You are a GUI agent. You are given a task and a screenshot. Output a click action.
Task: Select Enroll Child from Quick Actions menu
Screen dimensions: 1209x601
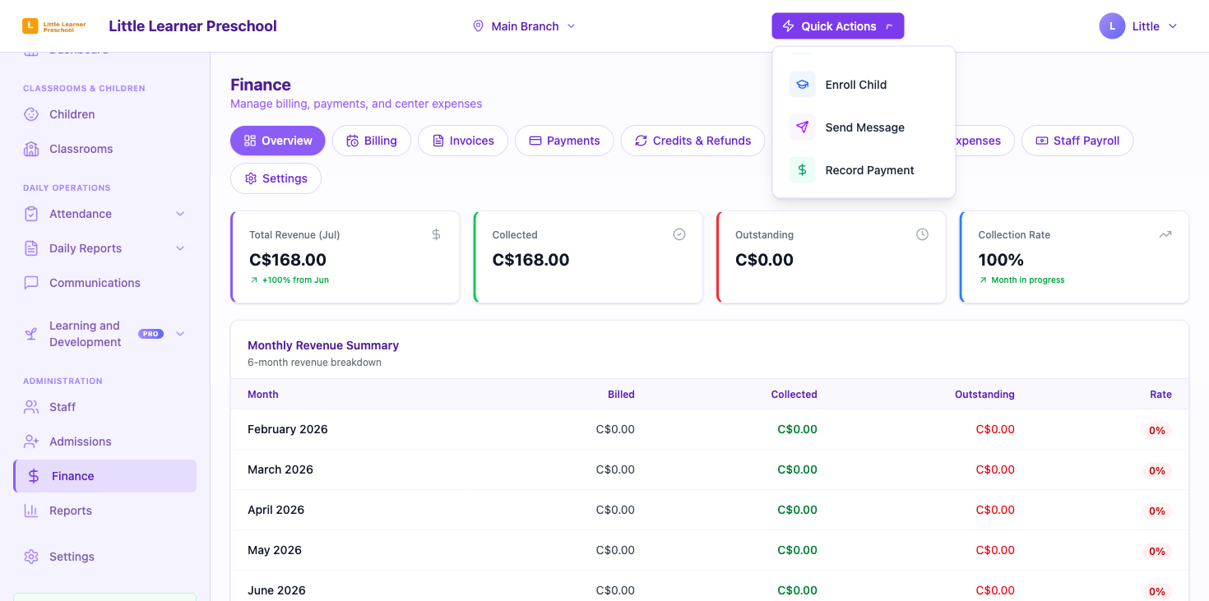coord(864,85)
